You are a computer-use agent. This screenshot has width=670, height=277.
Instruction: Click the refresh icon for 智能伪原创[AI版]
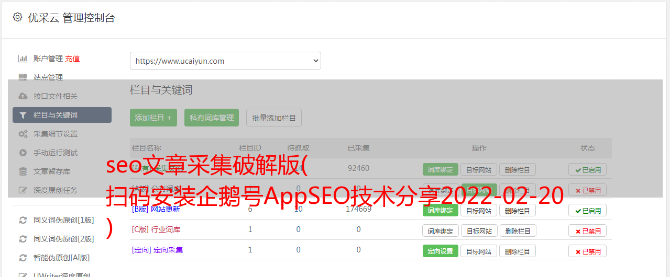pyautogui.click(x=23, y=258)
